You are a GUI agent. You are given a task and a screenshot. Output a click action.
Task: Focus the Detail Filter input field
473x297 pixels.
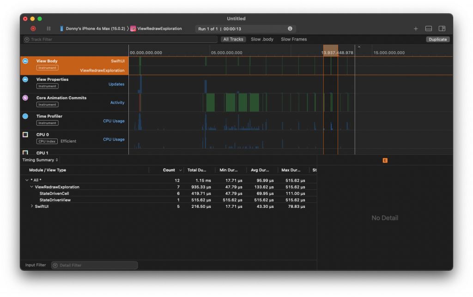(x=95, y=265)
